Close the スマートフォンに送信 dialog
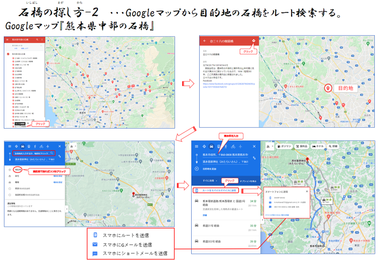Screen dimensions: 380x260 click(307, 191)
